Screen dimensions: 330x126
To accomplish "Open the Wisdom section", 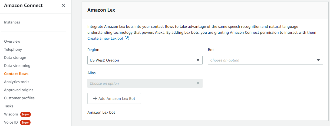I will pyautogui.click(x=11, y=114).
